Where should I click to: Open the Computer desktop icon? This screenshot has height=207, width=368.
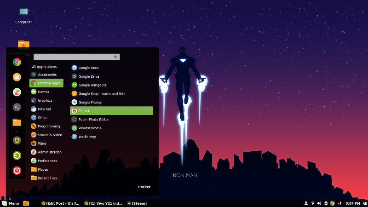24,16
